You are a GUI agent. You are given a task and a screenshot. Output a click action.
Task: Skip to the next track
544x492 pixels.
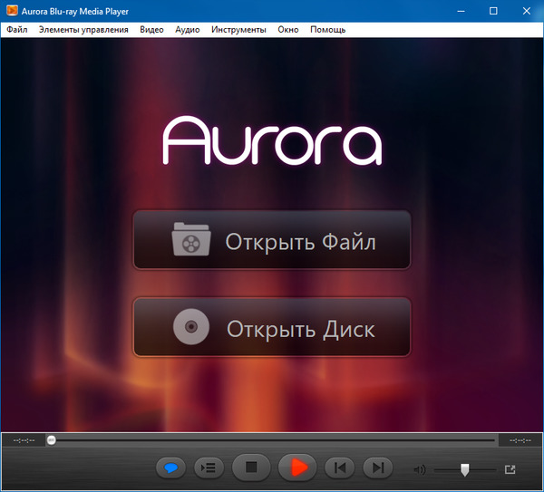377,468
